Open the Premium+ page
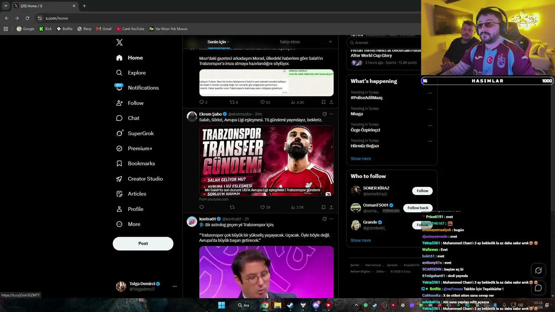 [x=134, y=148]
